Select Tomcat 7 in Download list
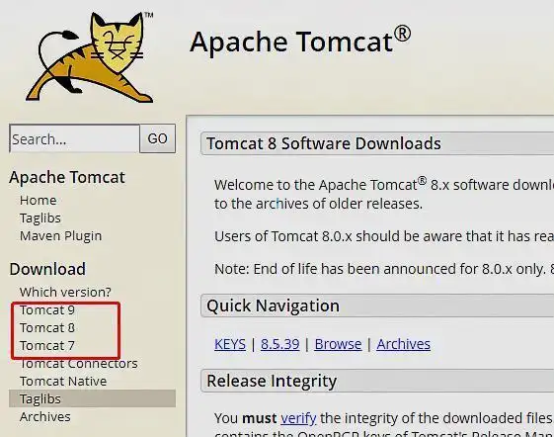 47,345
